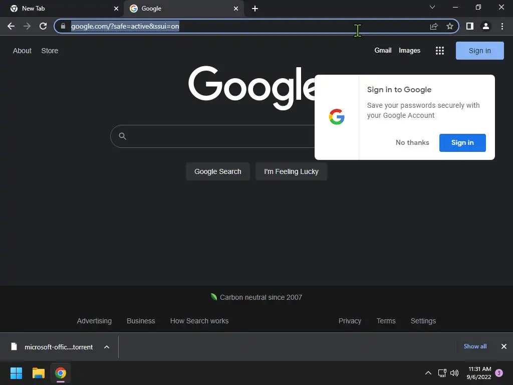The width and height of the screenshot is (513, 385).
Task: Open the About link
Action: click(x=22, y=51)
